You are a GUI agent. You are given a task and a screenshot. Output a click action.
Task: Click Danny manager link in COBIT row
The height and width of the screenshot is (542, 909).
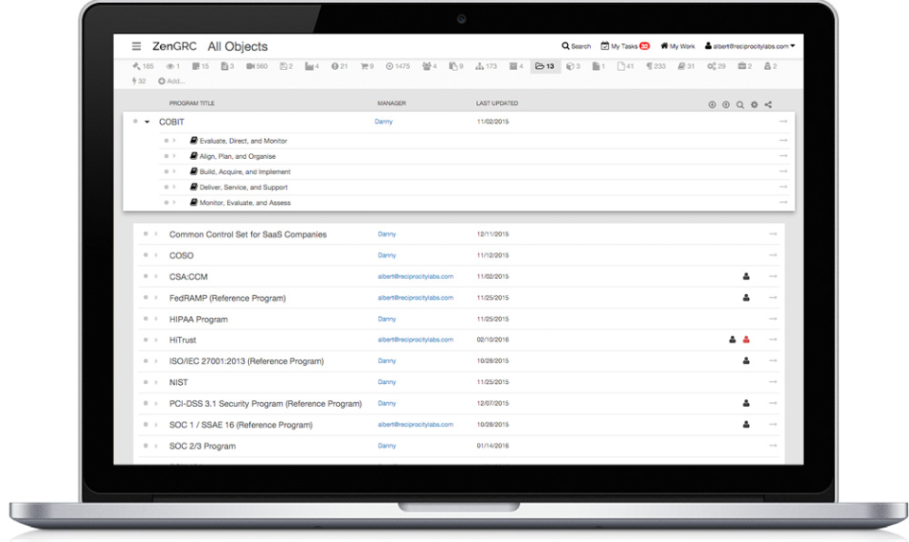[383, 122]
